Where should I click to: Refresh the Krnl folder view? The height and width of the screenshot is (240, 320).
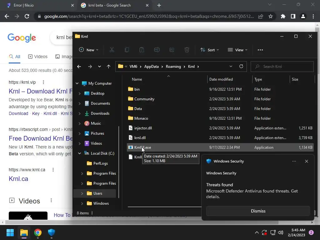point(241,66)
